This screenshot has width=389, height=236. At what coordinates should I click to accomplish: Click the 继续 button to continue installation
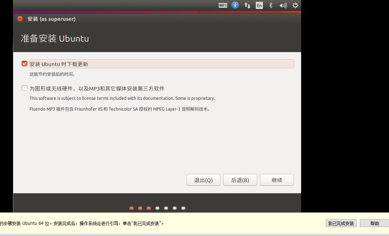click(277, 180)
